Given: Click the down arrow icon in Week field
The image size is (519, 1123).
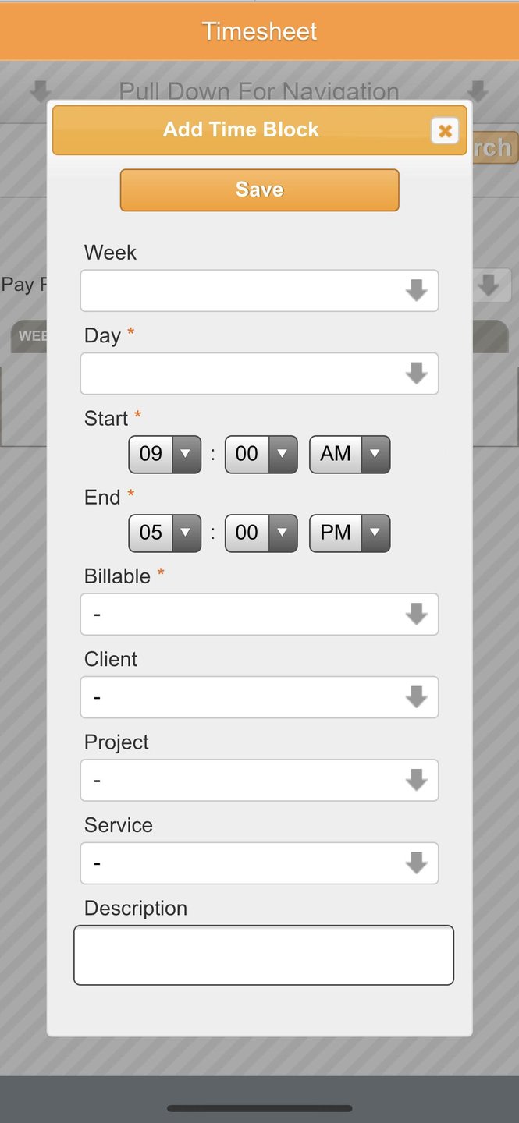Looking at the screenshot, I should pyautogui.click(x=416, y=291).
